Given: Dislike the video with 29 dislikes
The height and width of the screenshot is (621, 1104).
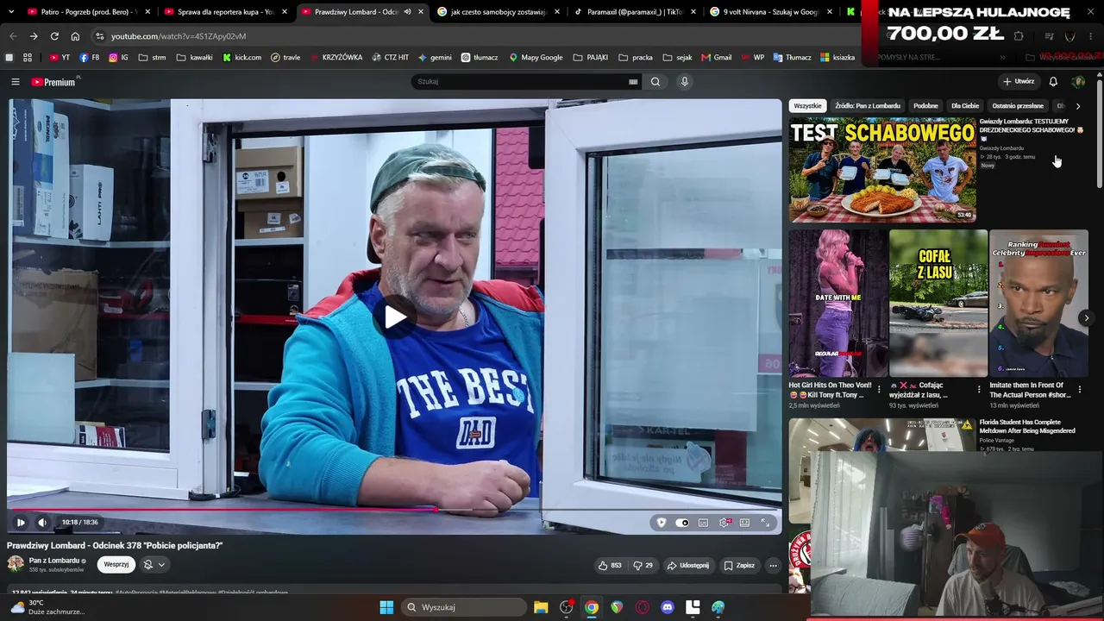Looking at the screenshot, I should coord(643,566).
